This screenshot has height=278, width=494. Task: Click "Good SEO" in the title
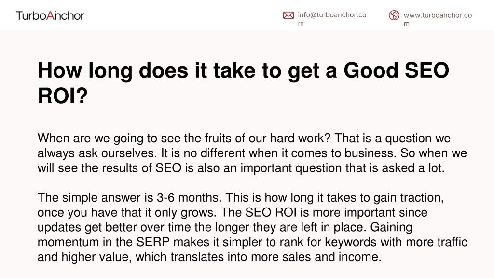396,70
